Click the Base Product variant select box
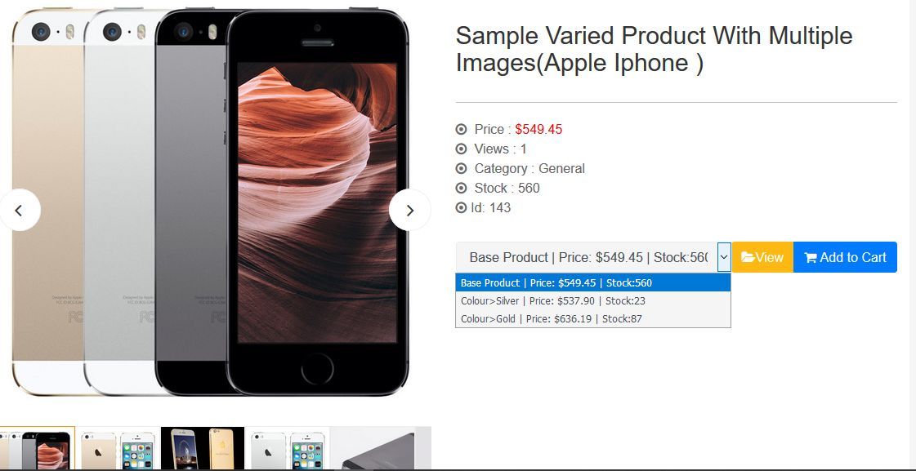 (593, 257)
